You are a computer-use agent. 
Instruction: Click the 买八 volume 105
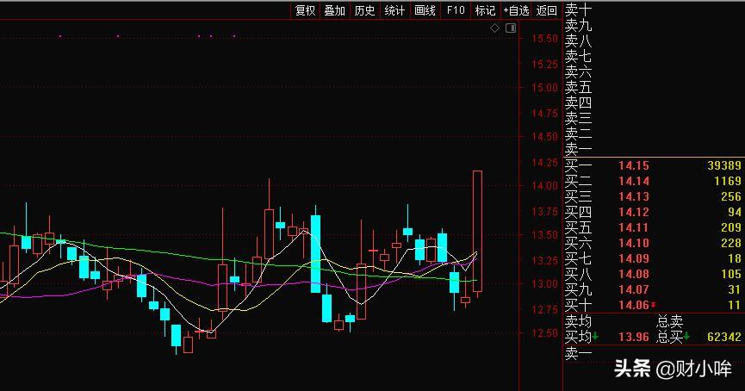click(730, 274)
